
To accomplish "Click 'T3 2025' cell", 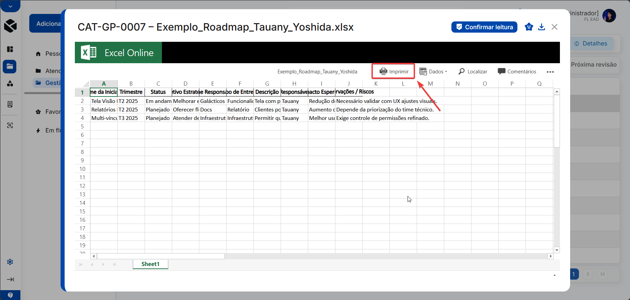I will (x=131, y=118).
